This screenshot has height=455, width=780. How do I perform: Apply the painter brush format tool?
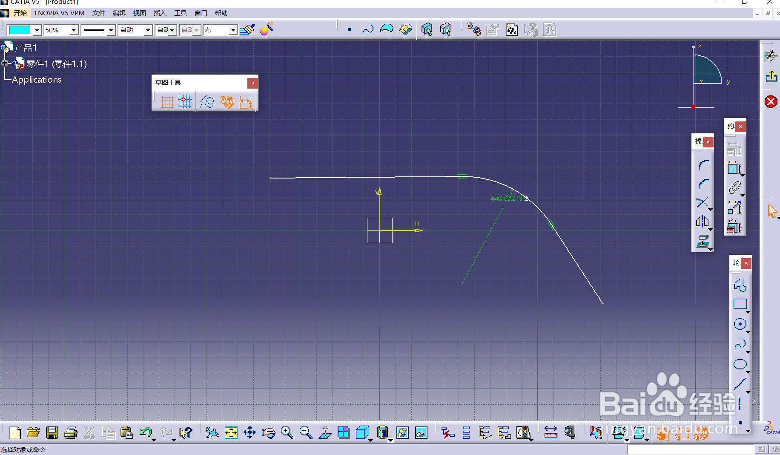point(247,30)
